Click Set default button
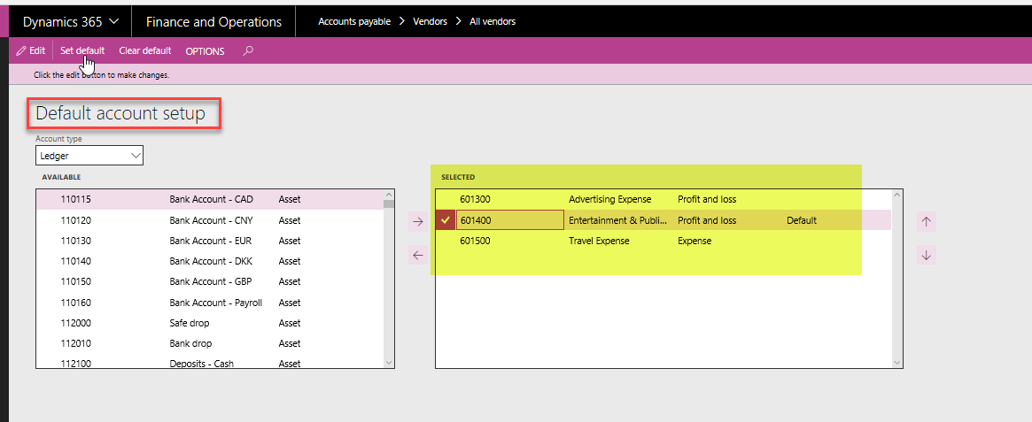Viewport: 1032px width, 422px height. coord(82,51)
